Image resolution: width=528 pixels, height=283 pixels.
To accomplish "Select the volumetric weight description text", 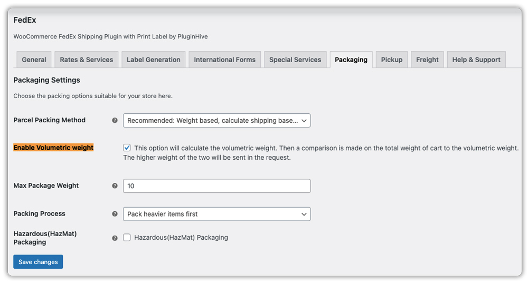I will 321,153.
